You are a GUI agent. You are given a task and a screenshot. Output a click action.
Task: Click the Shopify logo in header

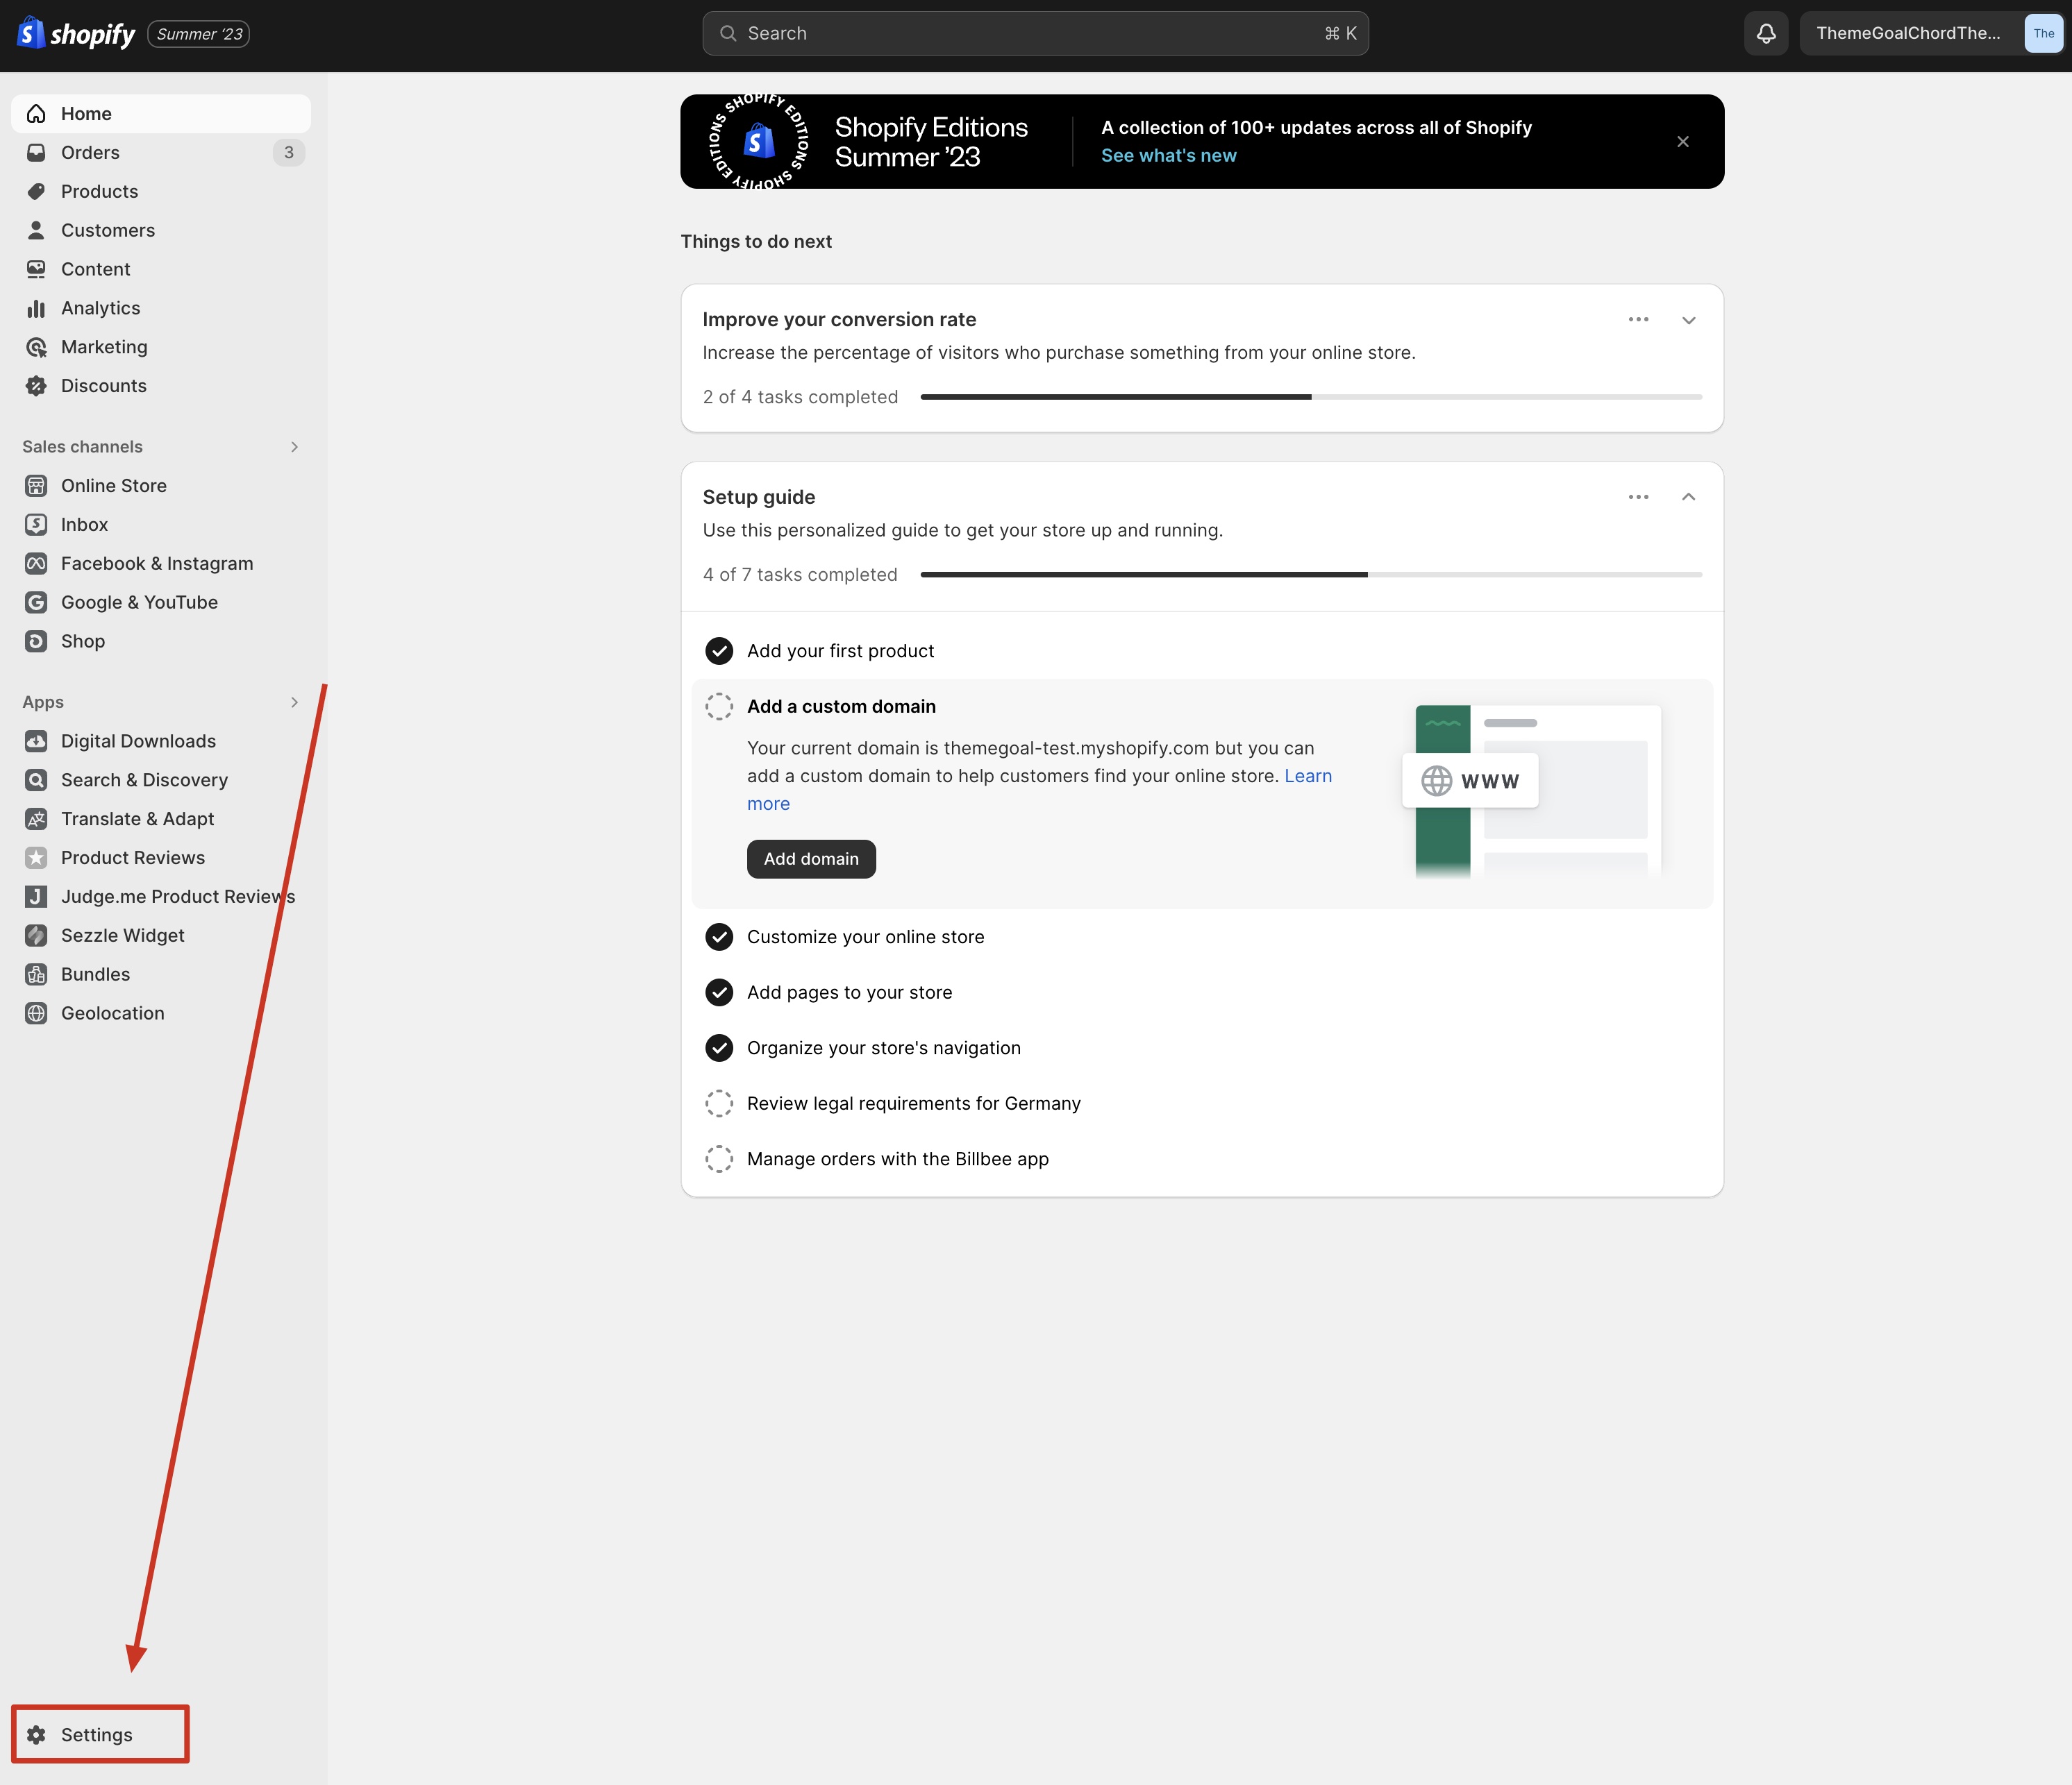coord(76,33)
